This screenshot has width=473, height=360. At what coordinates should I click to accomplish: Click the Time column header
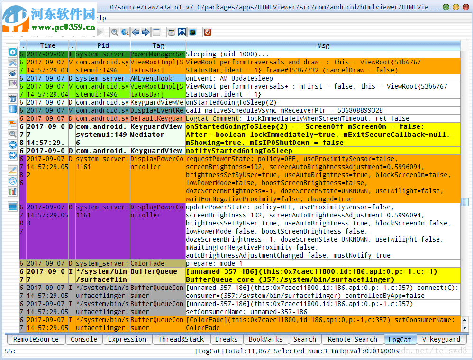pyautogui.click(x=48, y=45)
